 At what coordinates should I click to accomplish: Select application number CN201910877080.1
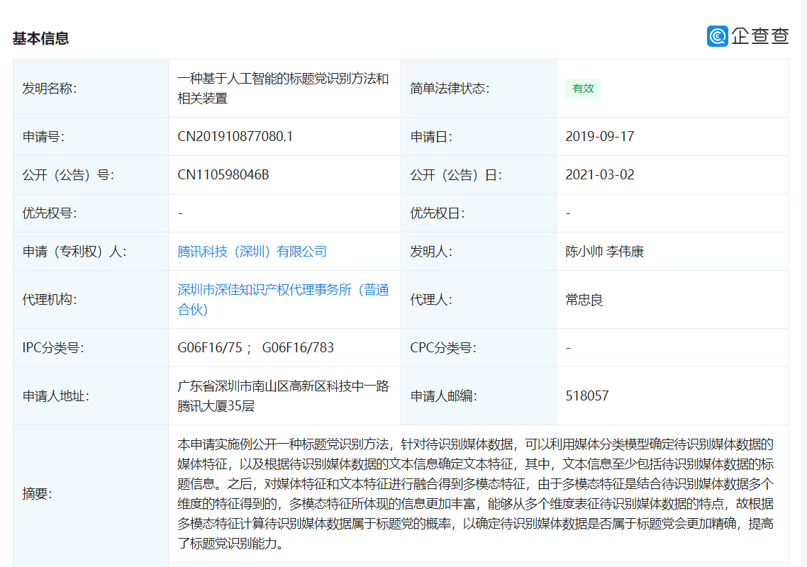pos(235,137)
